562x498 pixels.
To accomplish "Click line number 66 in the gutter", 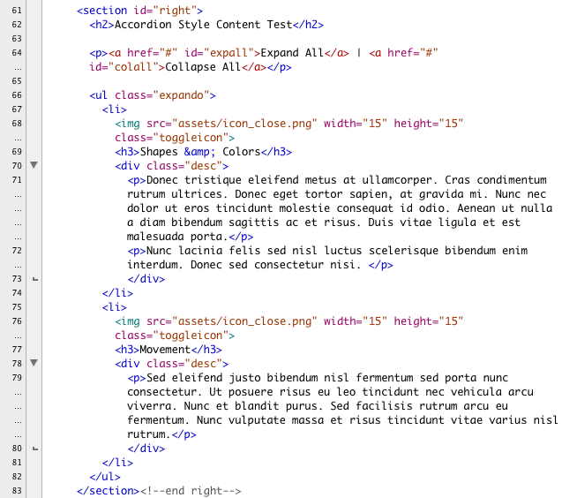I will 15,94.
